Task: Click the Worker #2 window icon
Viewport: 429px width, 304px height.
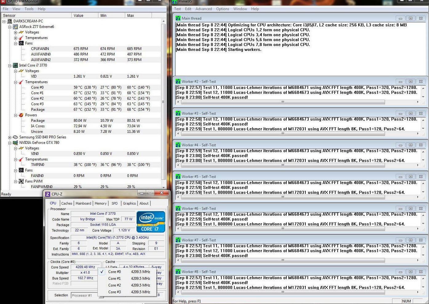Action: (178, 81)
